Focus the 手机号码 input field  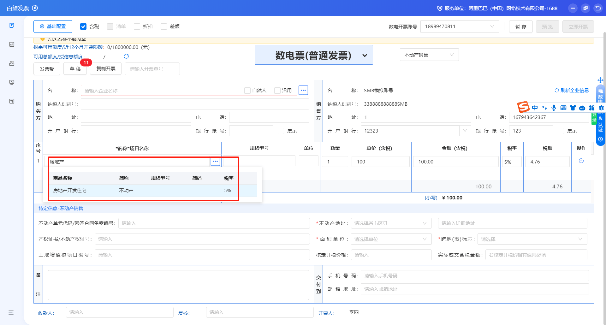point(475,275)
